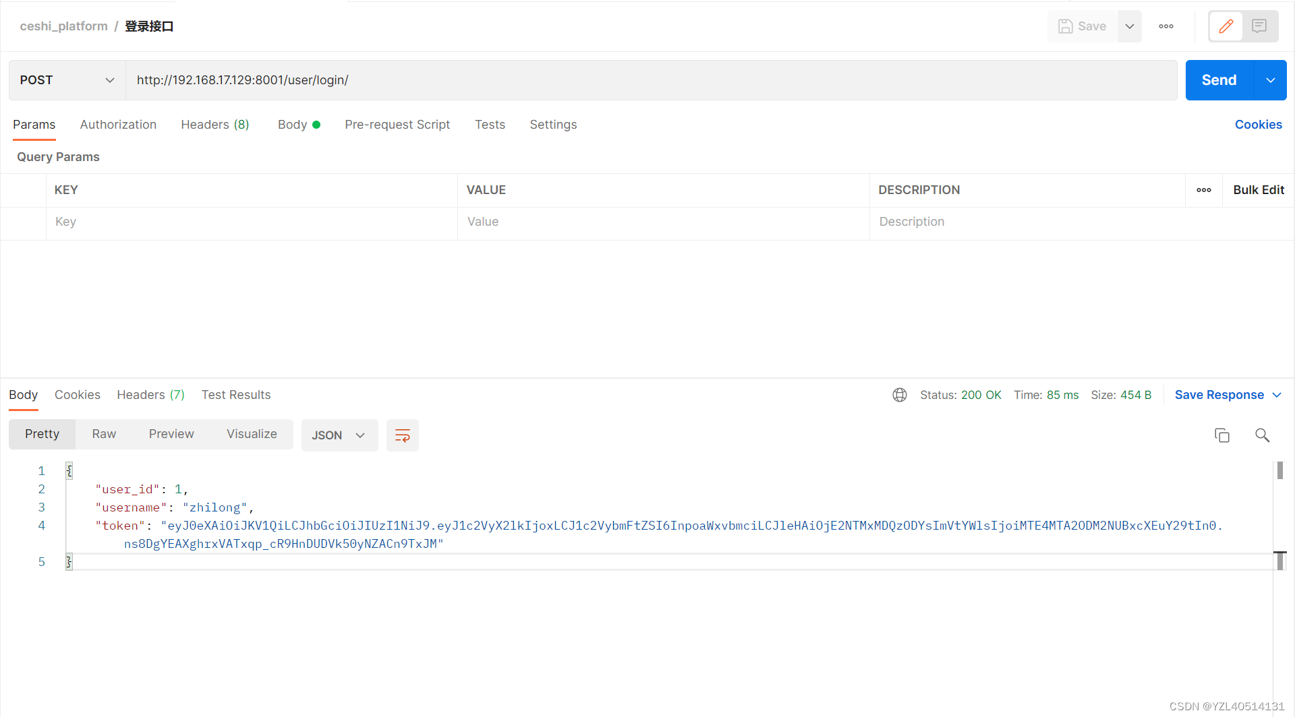This screenshot has height=717, width=1295.
Task: Search the response with the magnifier icon
Action: (x=1262, y=435)
